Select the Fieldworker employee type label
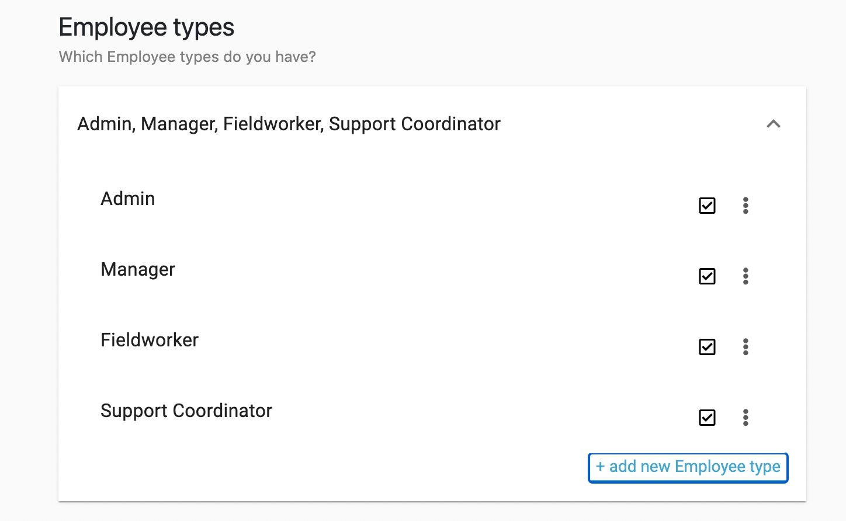Image resolution: width=846 pixels, height=521 pixels. pos(150,340)
